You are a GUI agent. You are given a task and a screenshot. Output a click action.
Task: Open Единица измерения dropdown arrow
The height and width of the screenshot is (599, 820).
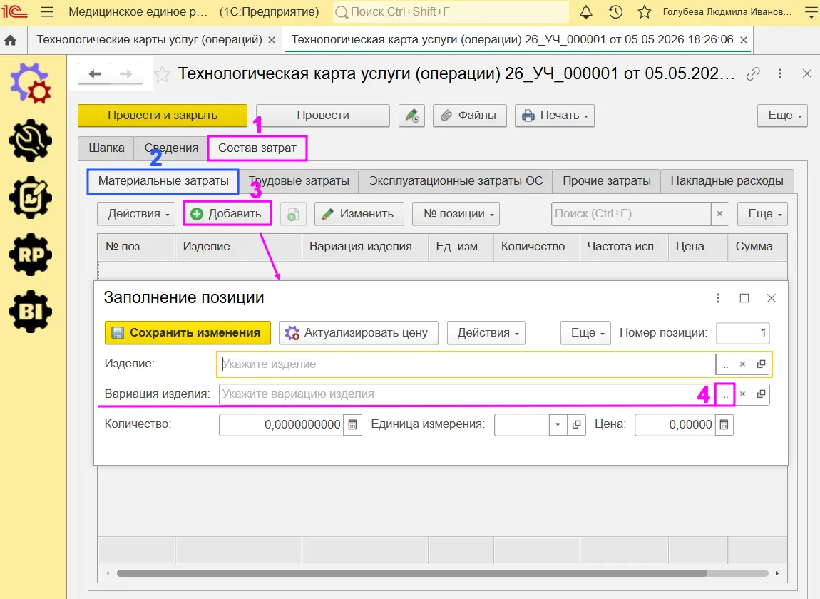point(558,425)
